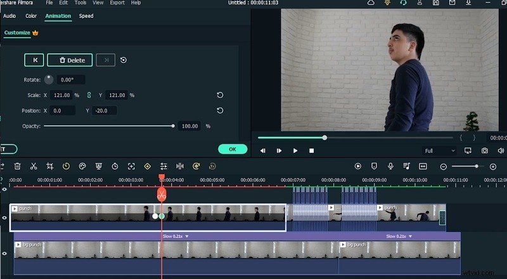Toggle eye icon on the top empty track
507x279 pixels.
point(4,190)
